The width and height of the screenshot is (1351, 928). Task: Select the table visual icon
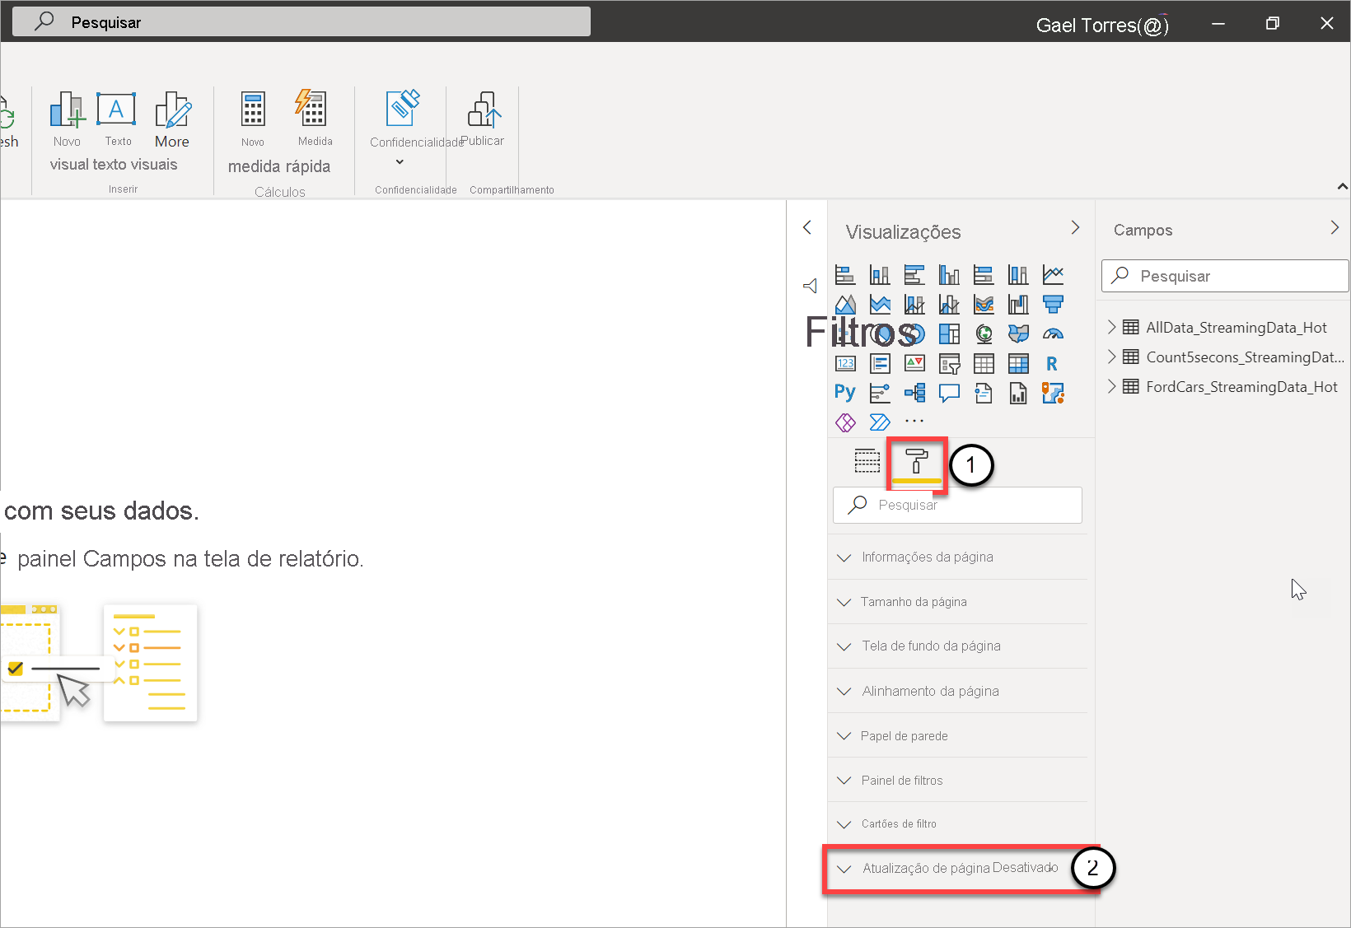click(984, 363)
